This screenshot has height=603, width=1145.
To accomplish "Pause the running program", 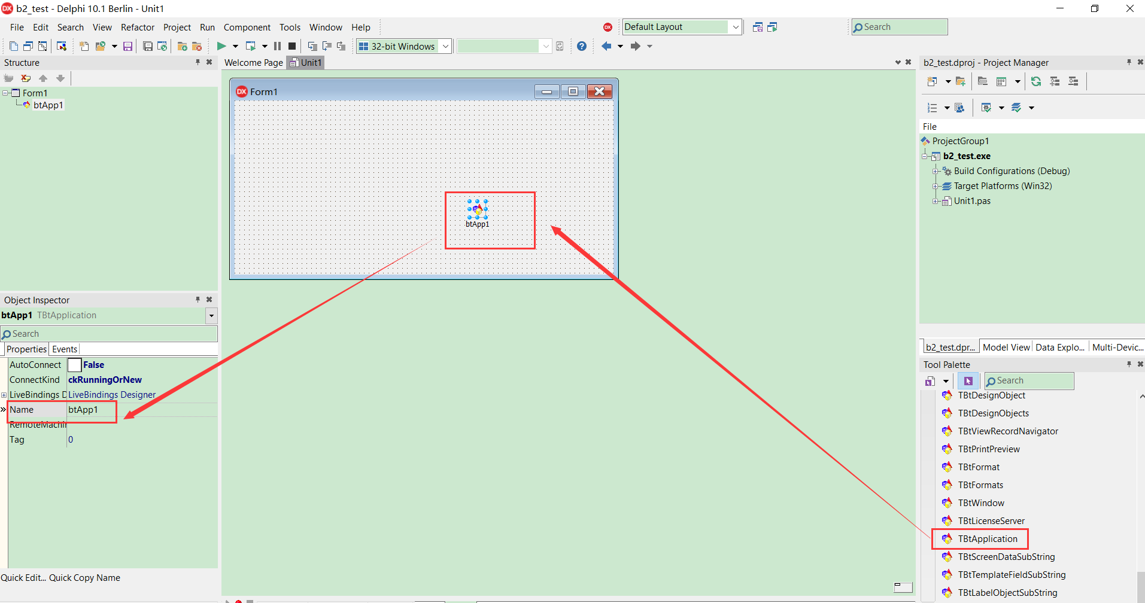I will [277, 46].
